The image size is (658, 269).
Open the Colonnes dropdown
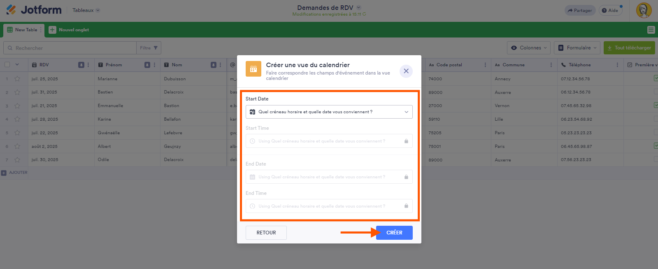[x=529, y=48]
